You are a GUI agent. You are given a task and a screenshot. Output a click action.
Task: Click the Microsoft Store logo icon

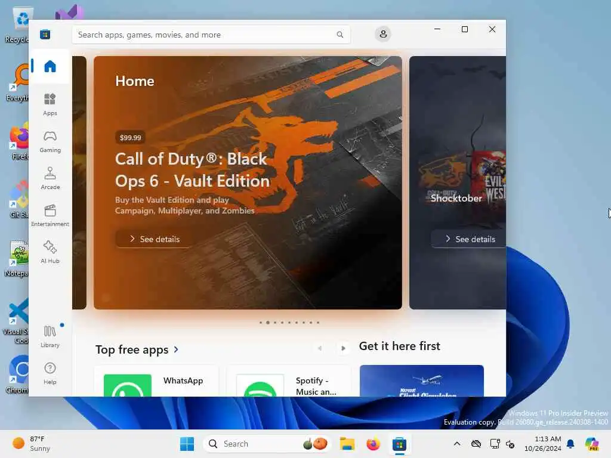45,34
